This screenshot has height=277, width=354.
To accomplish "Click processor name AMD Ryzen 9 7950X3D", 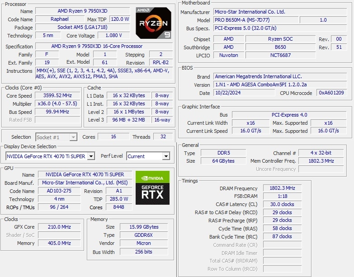I will pos(83,11).
